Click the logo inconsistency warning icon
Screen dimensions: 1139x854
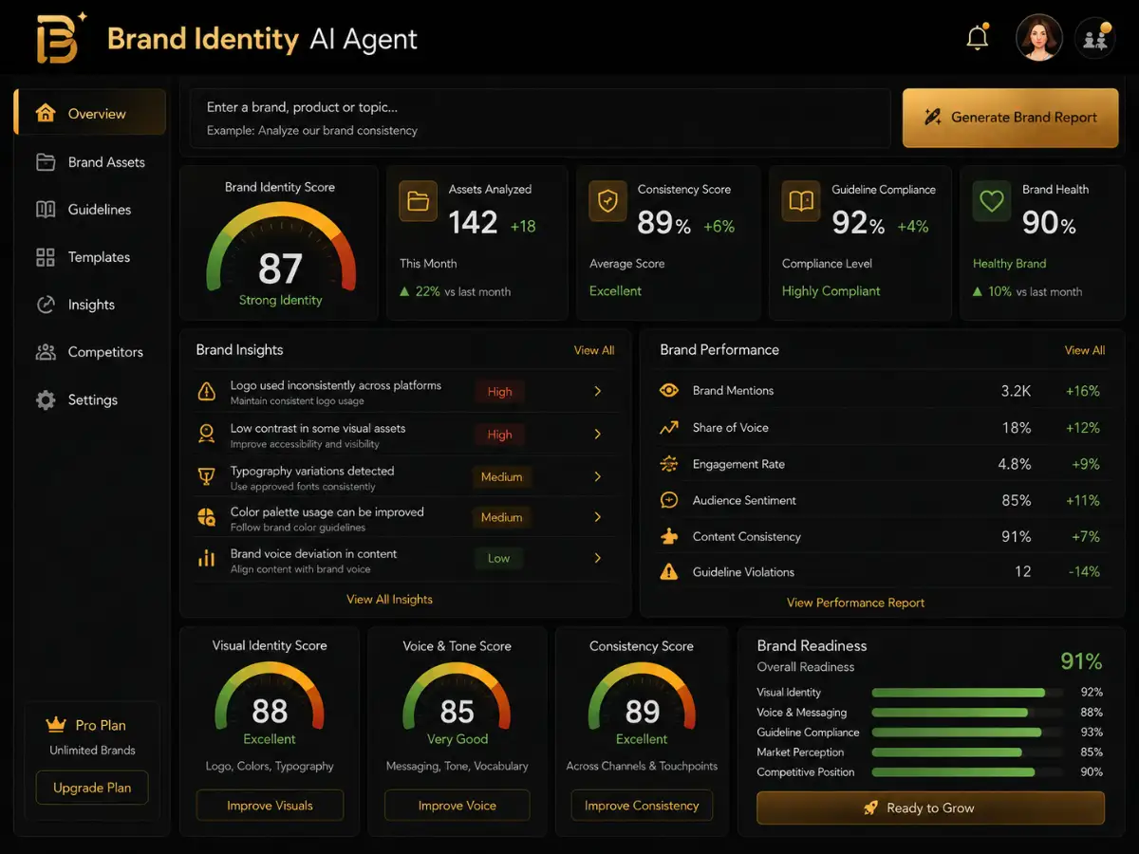(206, 391)
